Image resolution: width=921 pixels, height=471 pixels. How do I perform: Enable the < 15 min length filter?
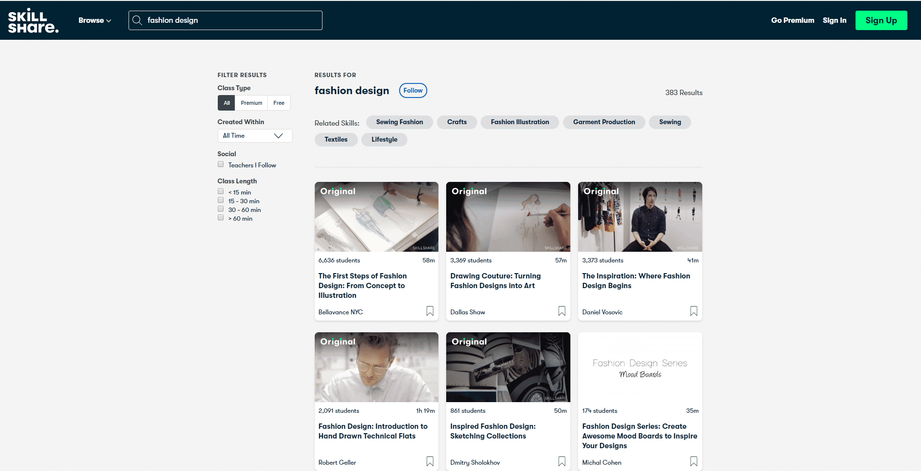[221, 192]
